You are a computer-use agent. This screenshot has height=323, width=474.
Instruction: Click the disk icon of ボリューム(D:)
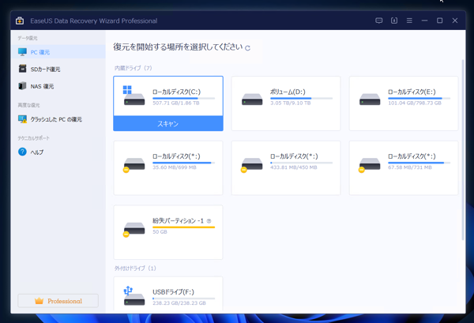252,100
